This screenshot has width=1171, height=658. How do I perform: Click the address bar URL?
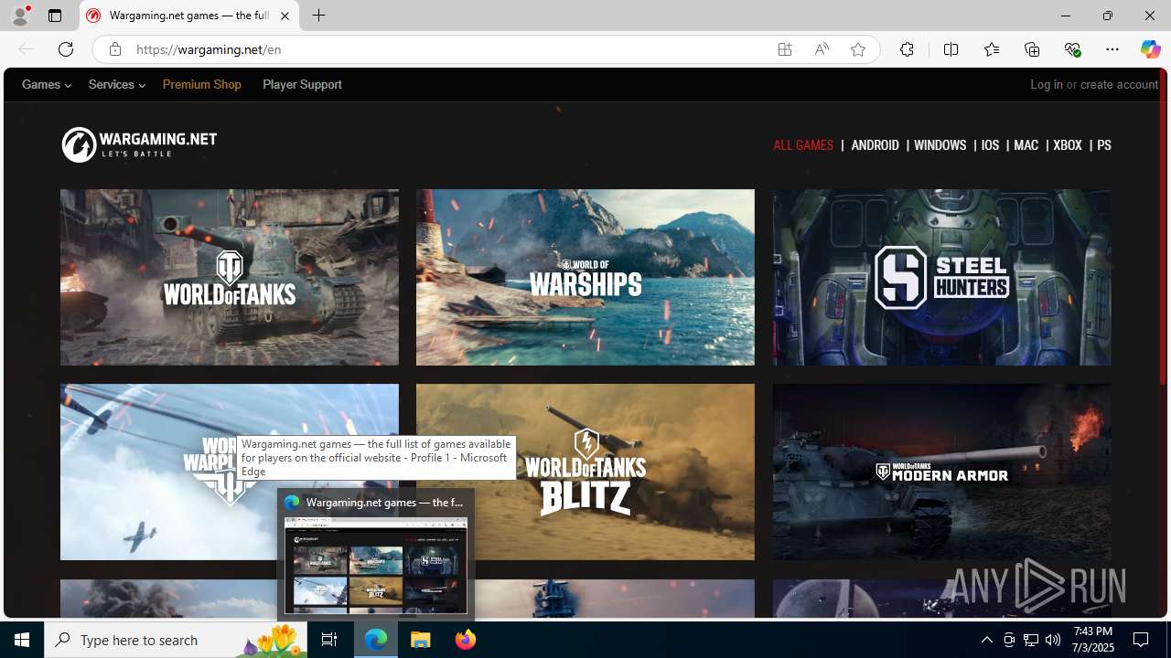point(209,49)
